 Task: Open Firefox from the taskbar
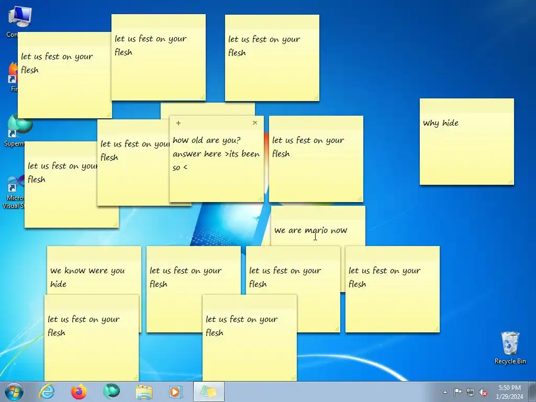tap(79, 392)
